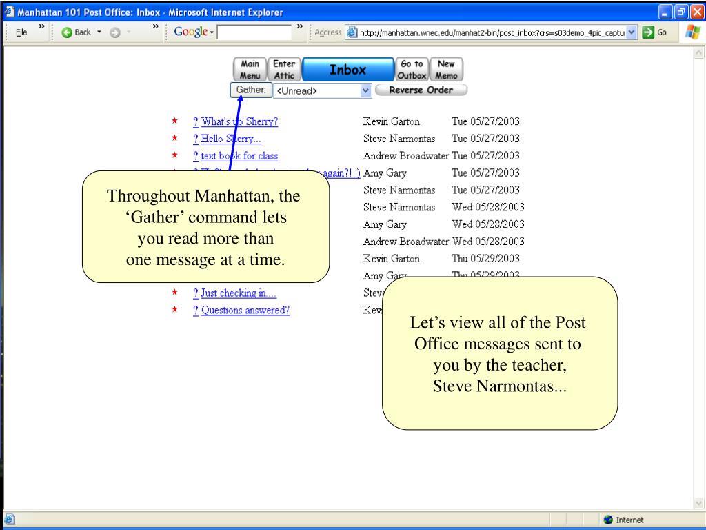
Task: Click the Google search input field
Action: click(x=254, y=33)
